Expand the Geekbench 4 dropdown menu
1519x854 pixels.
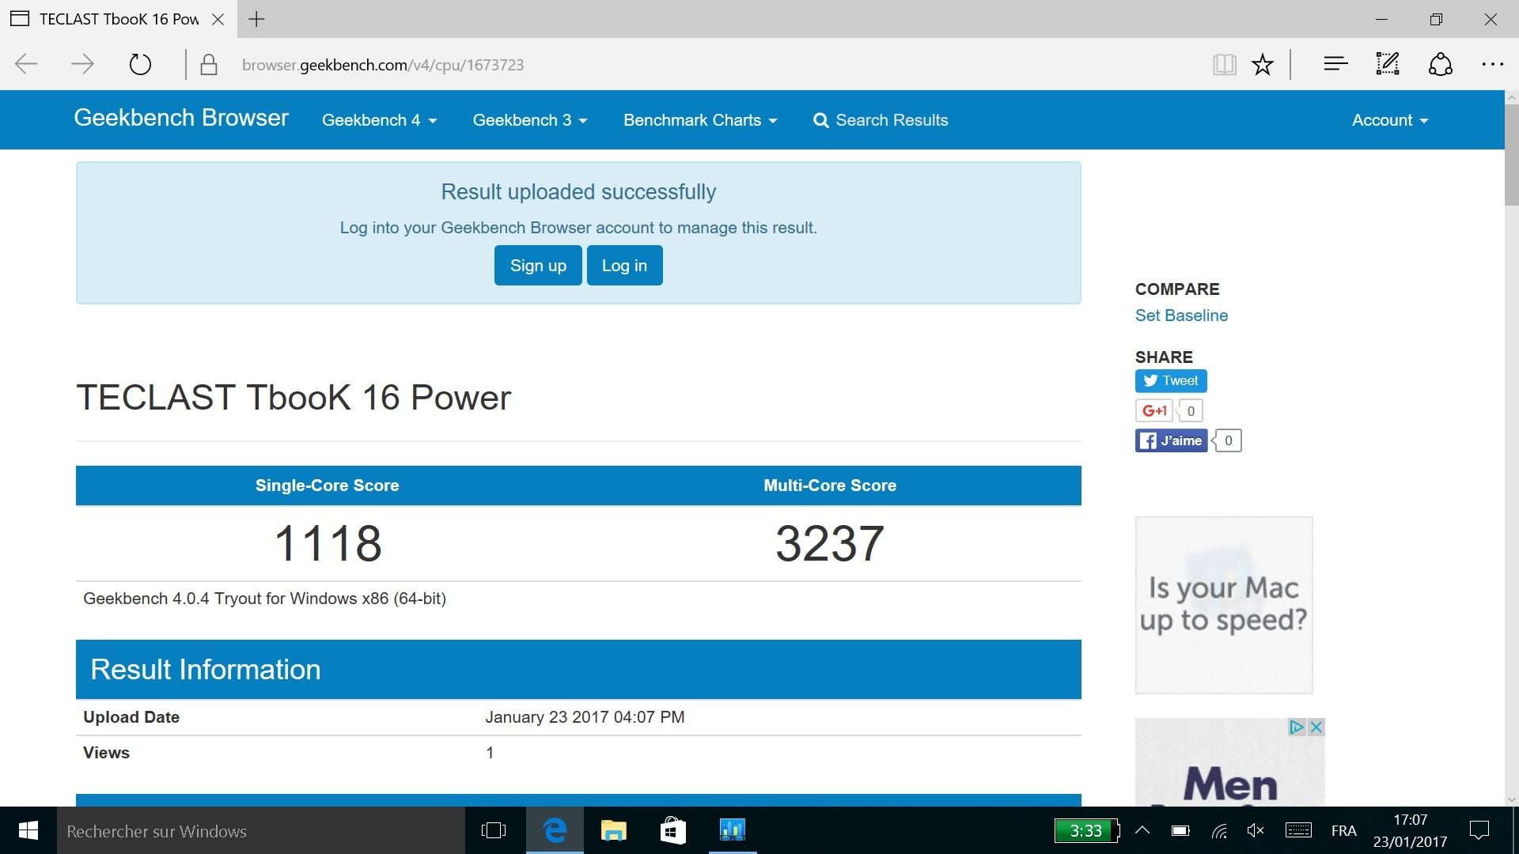pos(379,120)
